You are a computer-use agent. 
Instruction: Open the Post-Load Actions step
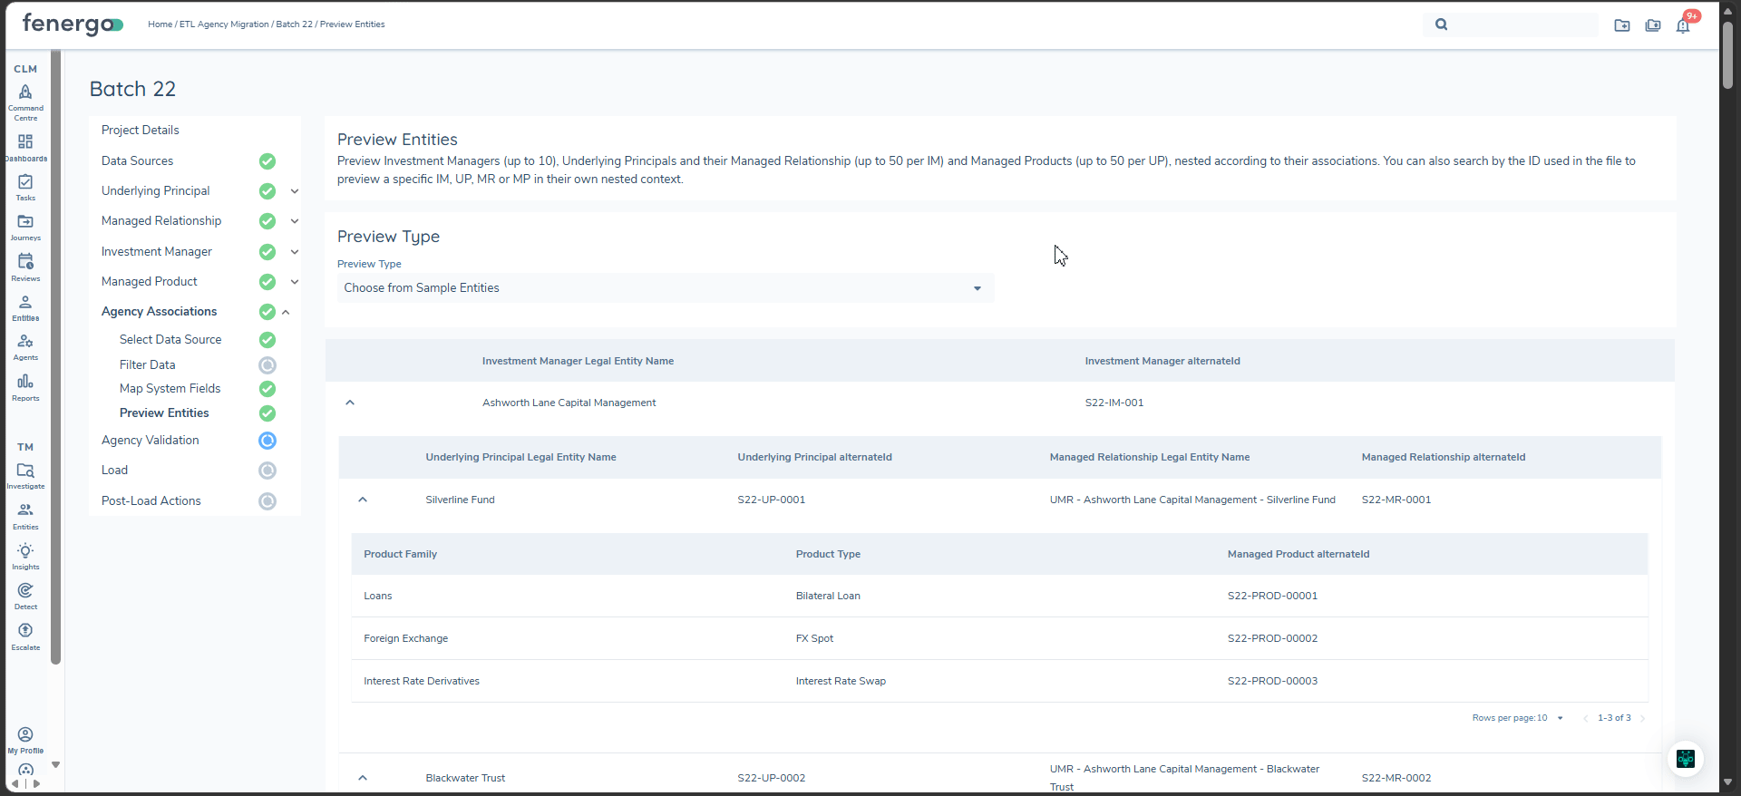tap(151, 501)
